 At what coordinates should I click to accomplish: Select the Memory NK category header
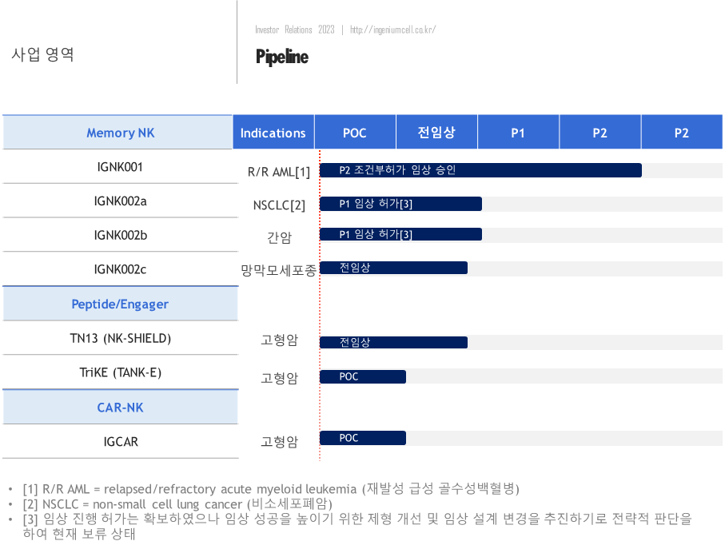tap(118, 132)
